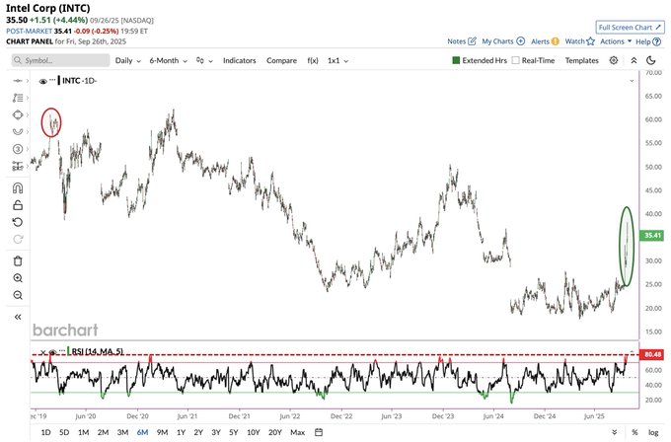
Task: Toggle the lock drawings padlock
Action: [x=18, y=205]
